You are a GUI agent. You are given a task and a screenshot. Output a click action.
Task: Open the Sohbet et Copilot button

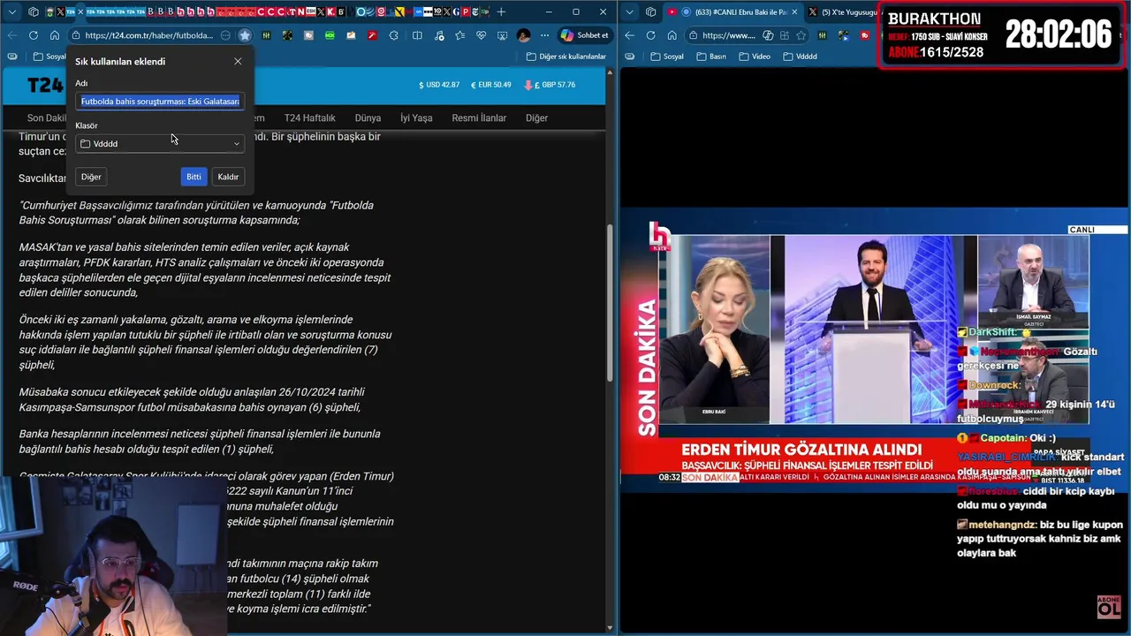click(x=585, y=35)
